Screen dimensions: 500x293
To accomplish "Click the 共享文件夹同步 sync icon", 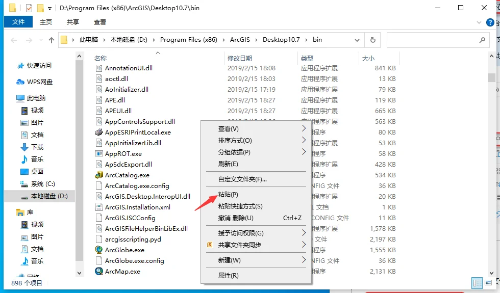I will pos(210,245).
